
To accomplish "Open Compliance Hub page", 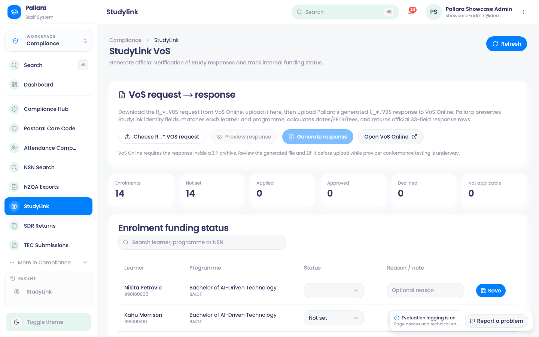I will point(48,109).
